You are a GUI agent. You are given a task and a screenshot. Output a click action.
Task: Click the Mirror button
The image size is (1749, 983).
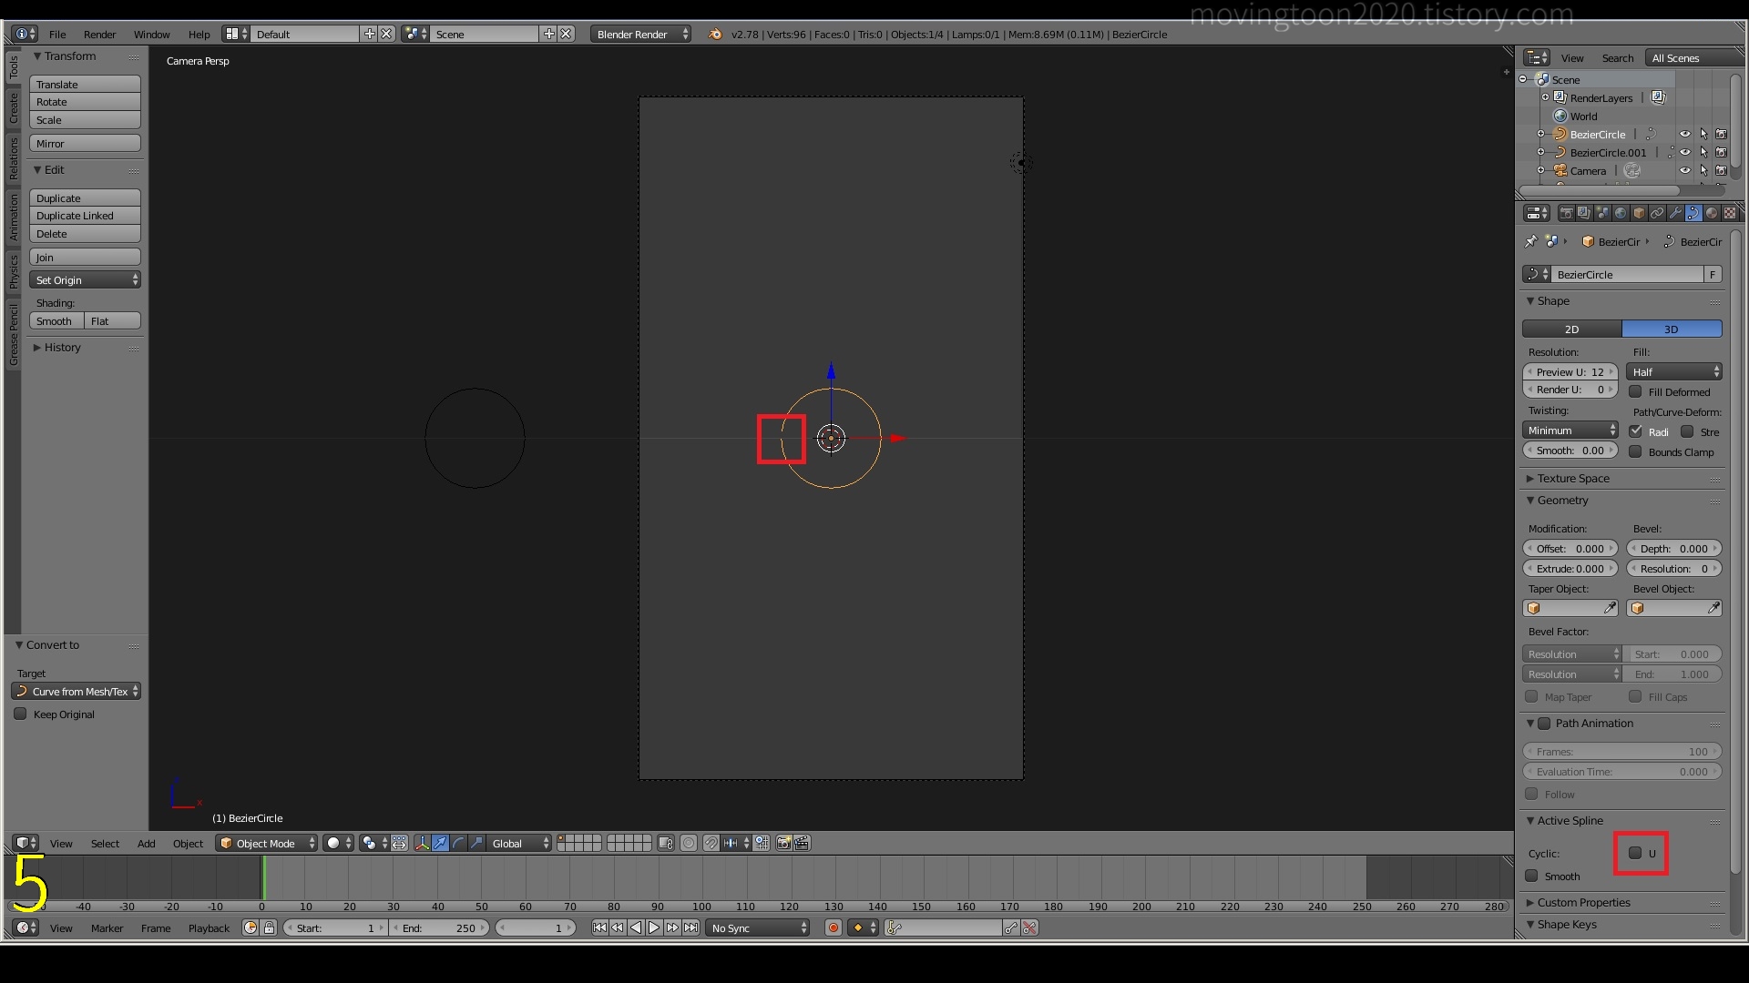coord(85,144)
